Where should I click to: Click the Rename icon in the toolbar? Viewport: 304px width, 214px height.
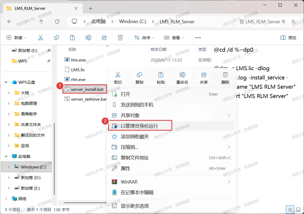(x=88, y=38)
